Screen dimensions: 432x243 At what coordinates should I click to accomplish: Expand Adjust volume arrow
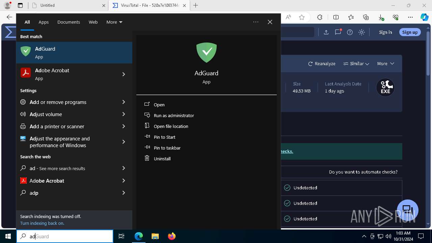tap(124, 114)
